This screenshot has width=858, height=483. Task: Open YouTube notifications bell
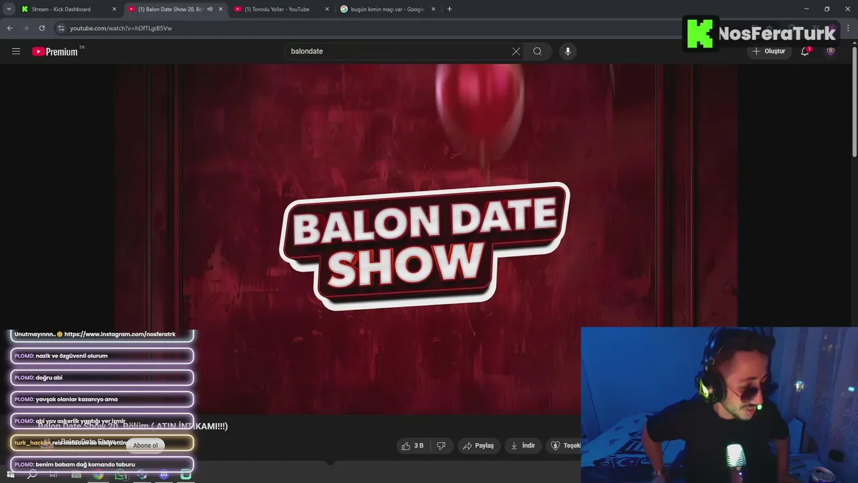pos(805,51)
